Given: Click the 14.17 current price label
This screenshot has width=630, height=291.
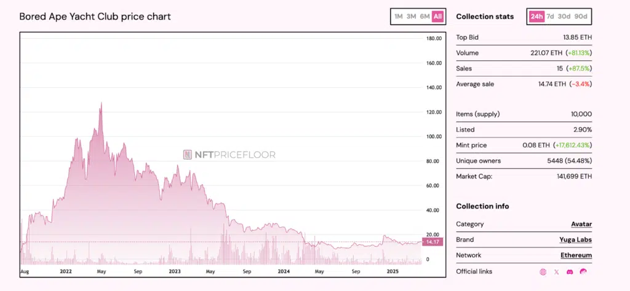Looking at the screenshot, I should 433,242.
